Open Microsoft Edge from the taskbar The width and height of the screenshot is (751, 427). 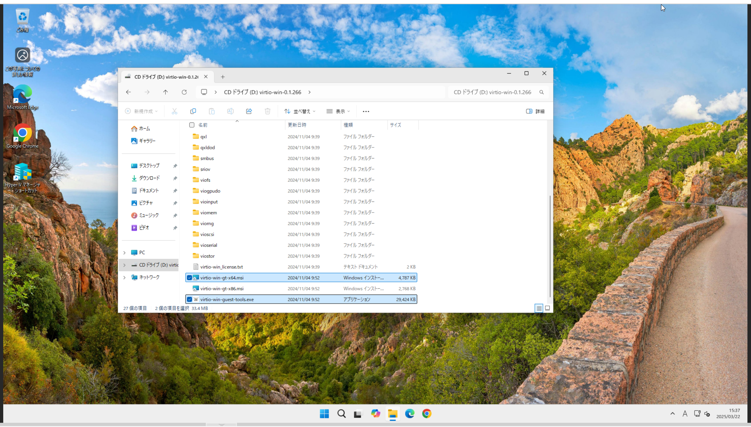click(x=410, y=413)
